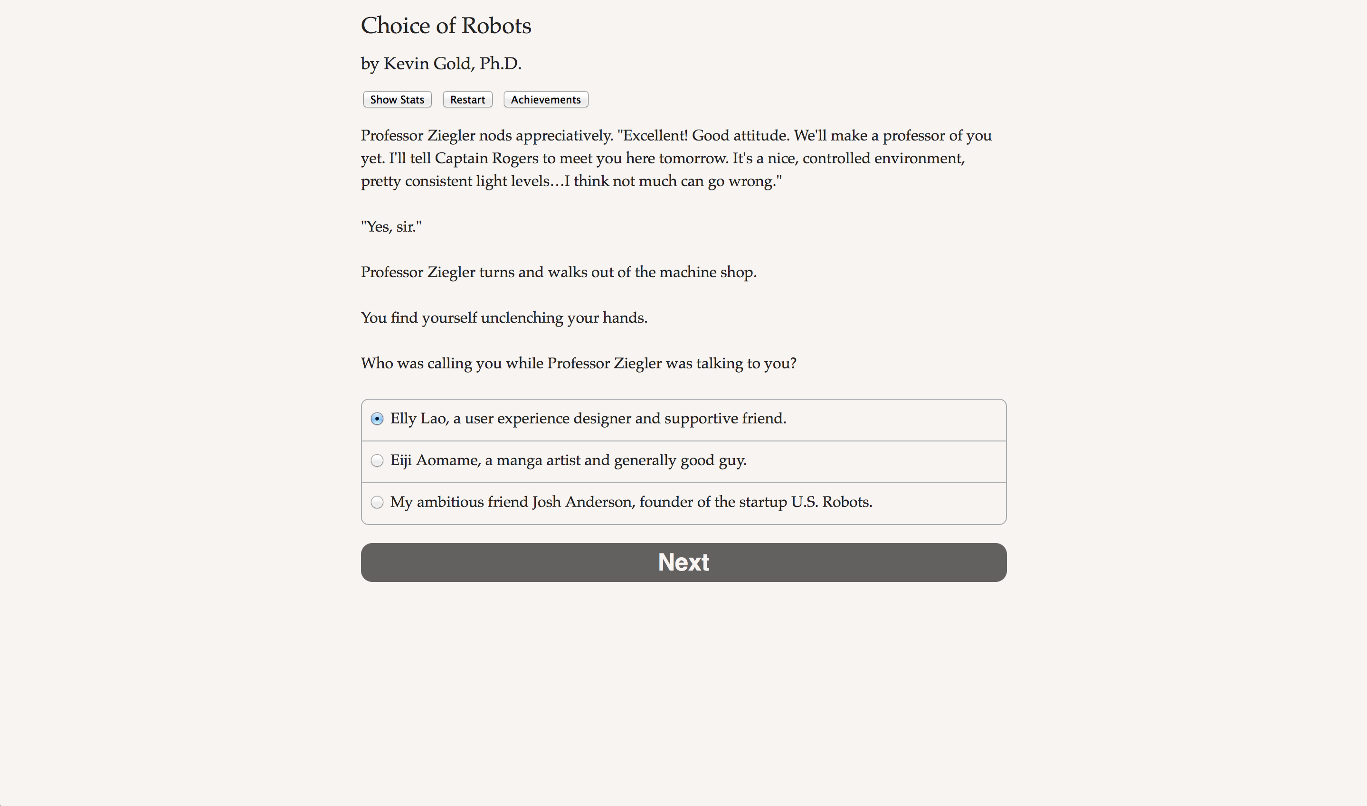Click the Next button to continue
The width and height of the screenshot is (1367, 806).
pyautogui.click(x=683, y=562)
